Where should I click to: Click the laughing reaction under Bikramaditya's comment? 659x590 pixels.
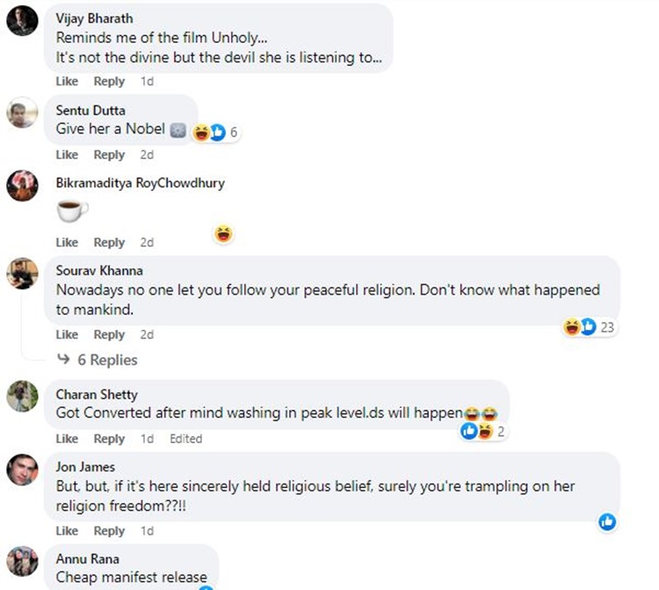225,234
